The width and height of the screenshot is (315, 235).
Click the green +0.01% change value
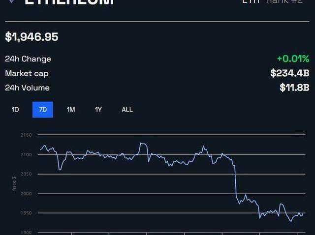(x=293, y=59)
